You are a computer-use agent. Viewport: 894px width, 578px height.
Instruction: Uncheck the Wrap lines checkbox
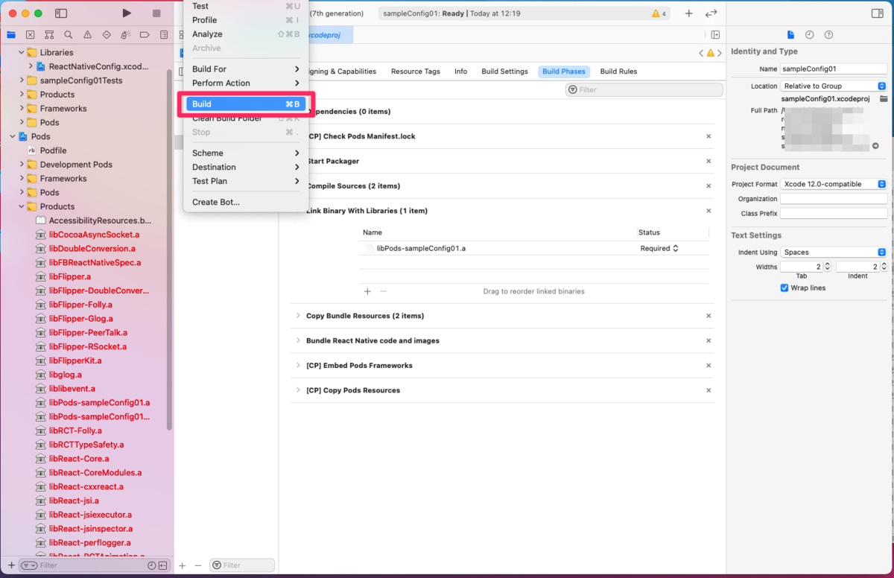[x=783, y=288]
